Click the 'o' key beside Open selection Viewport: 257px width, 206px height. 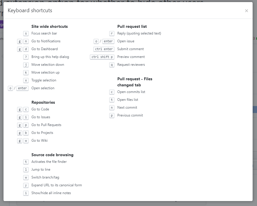(x=10, y=88)
